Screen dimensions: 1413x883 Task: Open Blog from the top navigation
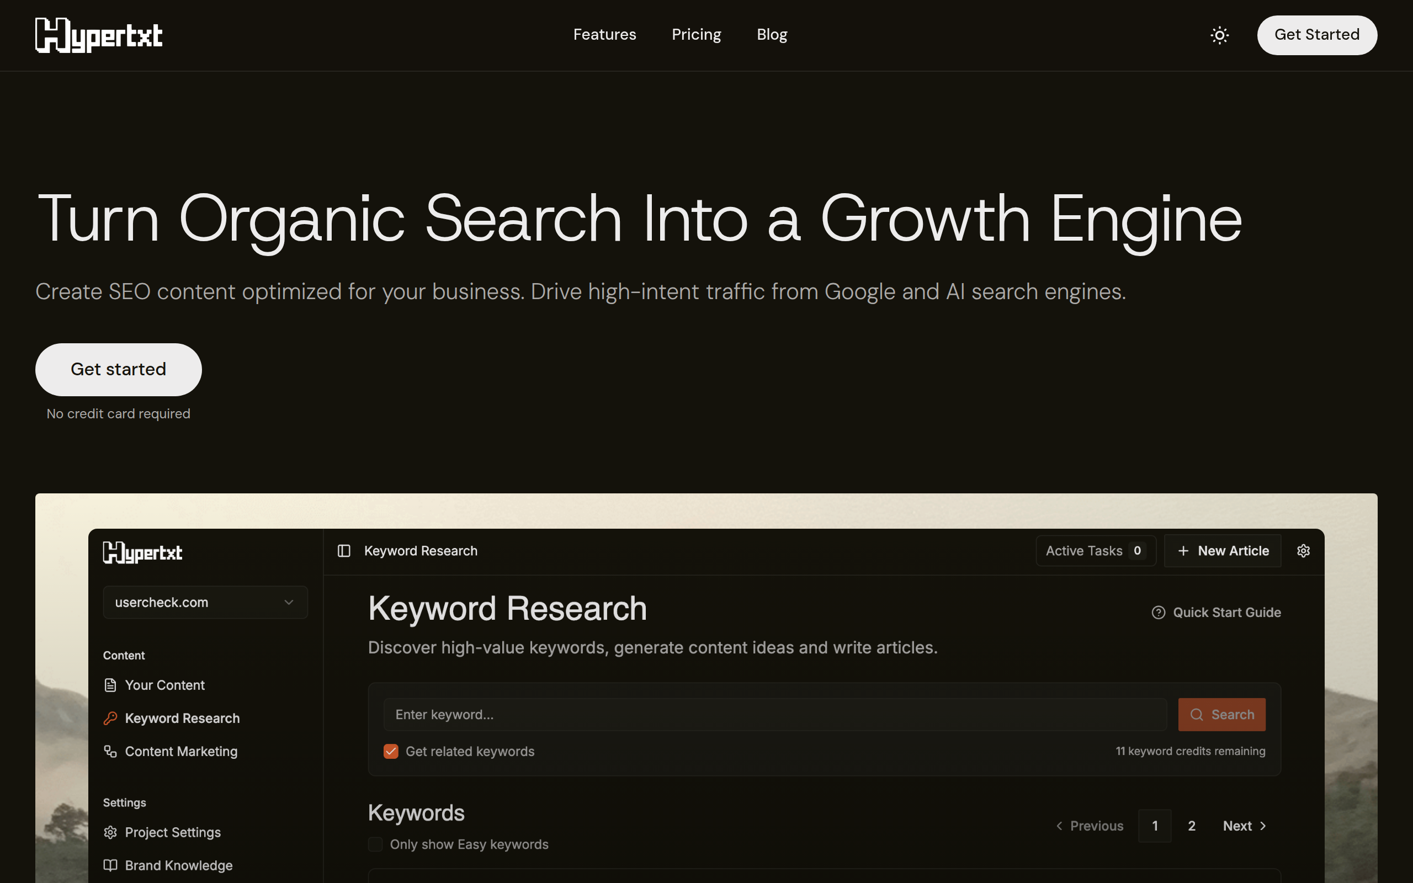tap(772, 34)
